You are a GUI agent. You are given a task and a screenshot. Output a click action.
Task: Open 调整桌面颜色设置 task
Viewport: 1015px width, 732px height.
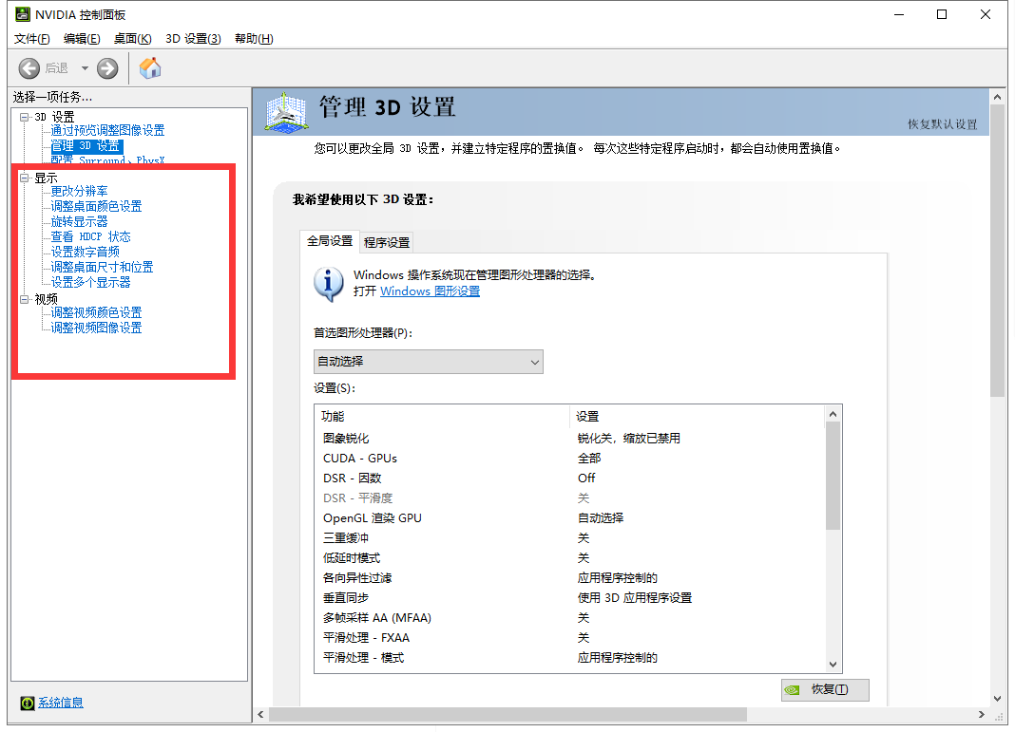(96, 206)
